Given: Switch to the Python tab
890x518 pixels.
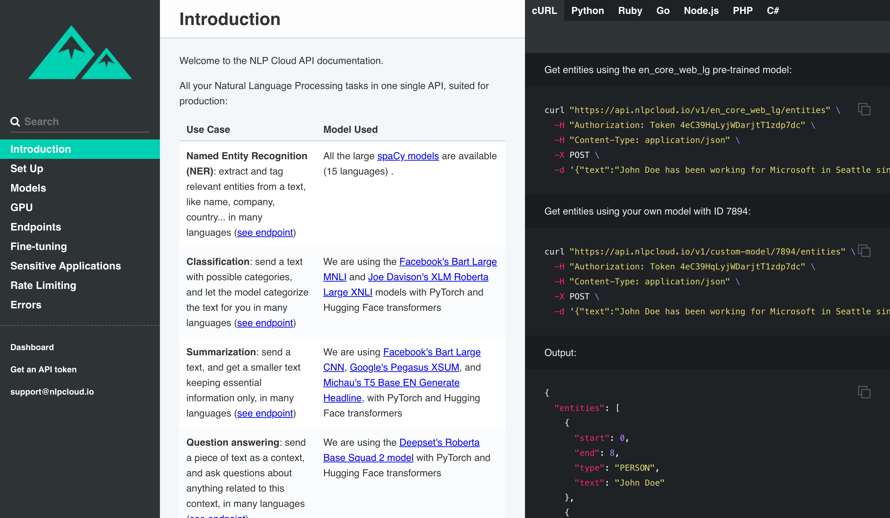Looking at the screenshot, I should [587, 10].
